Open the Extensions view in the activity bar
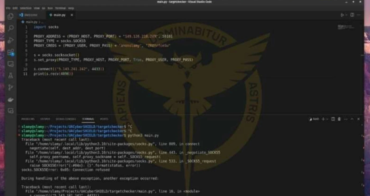Screen dimensions: 370x196 11,52
